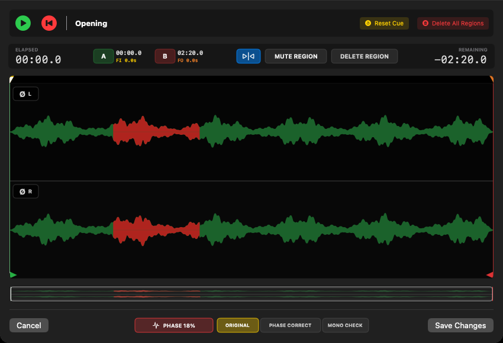The width and height of the screenshot is (503, 343).
Task: Click the FI 0.0s fade-in value
Action: 126,60
